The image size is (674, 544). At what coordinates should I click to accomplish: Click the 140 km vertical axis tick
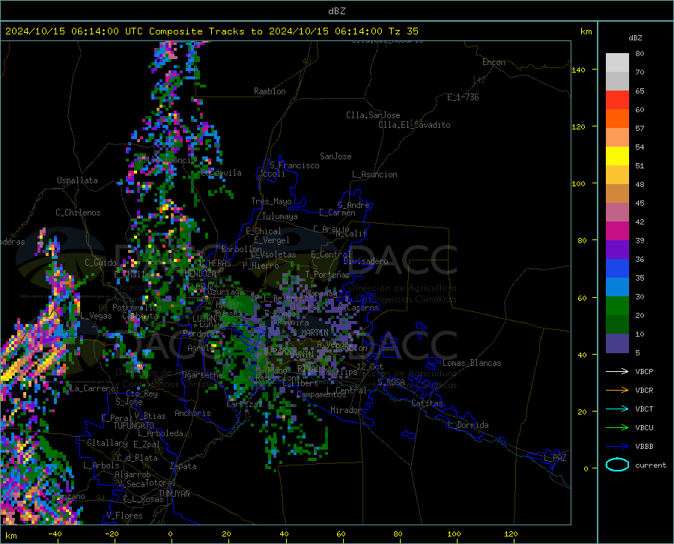pos(579,70)
